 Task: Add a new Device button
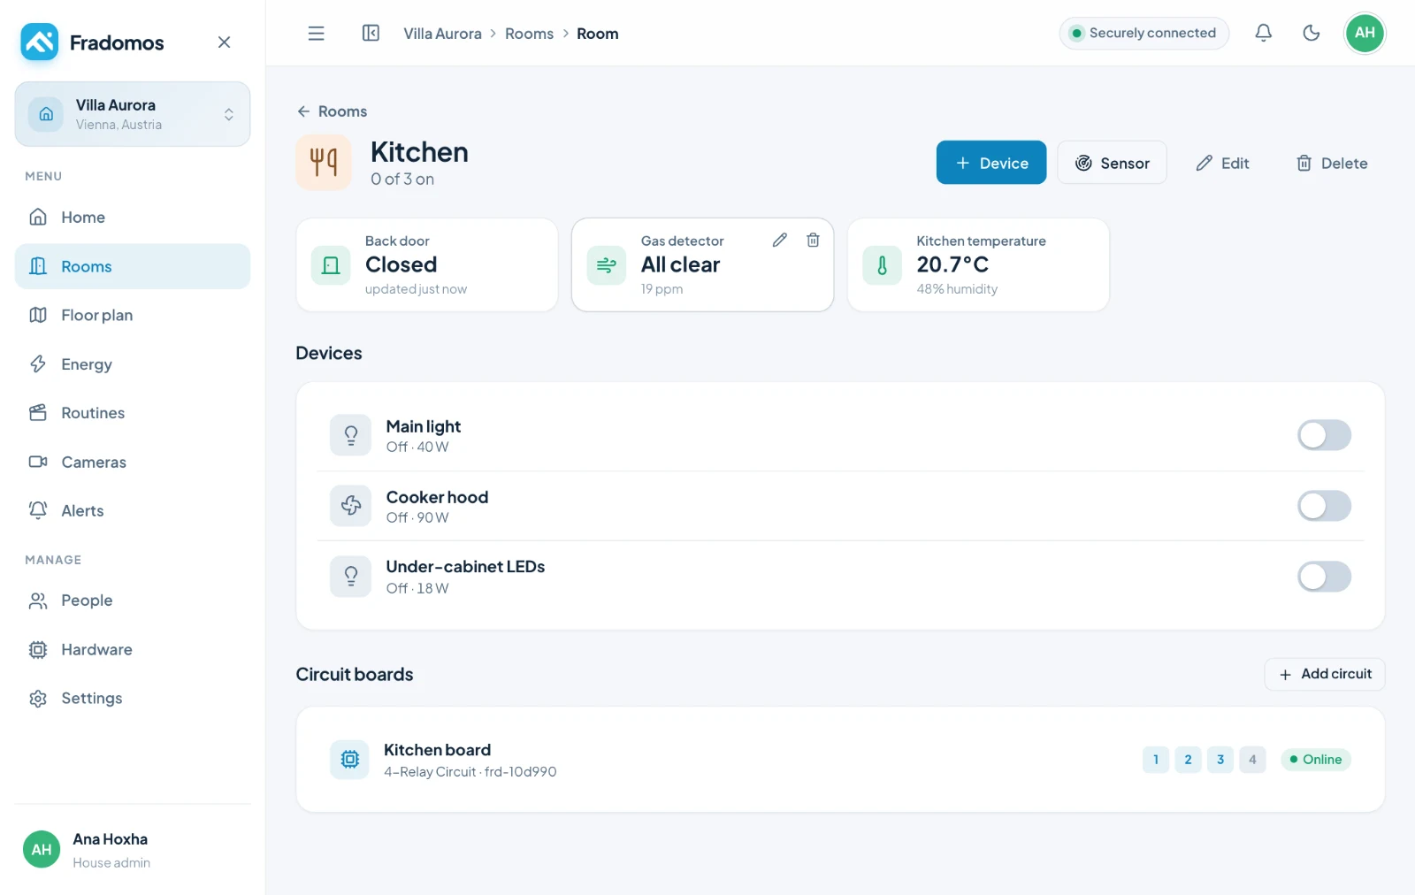coord(991,163)
